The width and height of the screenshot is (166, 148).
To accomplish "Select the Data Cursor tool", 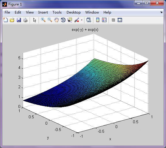I will [x=70, y=20].
